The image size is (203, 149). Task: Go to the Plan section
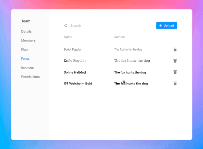pos(24,50)
